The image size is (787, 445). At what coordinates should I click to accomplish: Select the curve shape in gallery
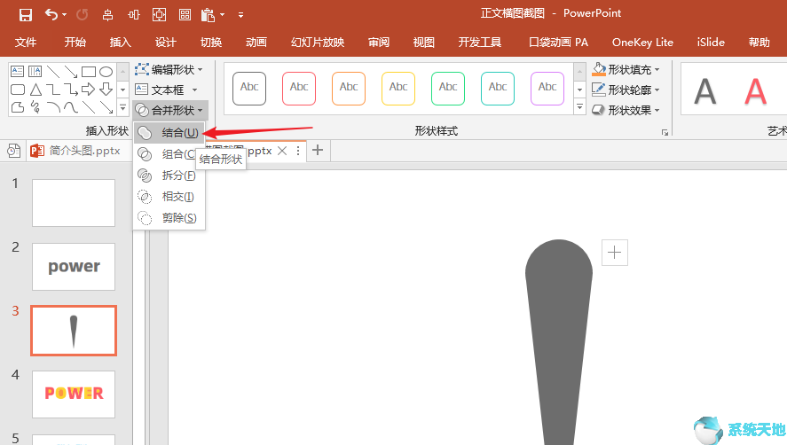(x=71, y=107)
